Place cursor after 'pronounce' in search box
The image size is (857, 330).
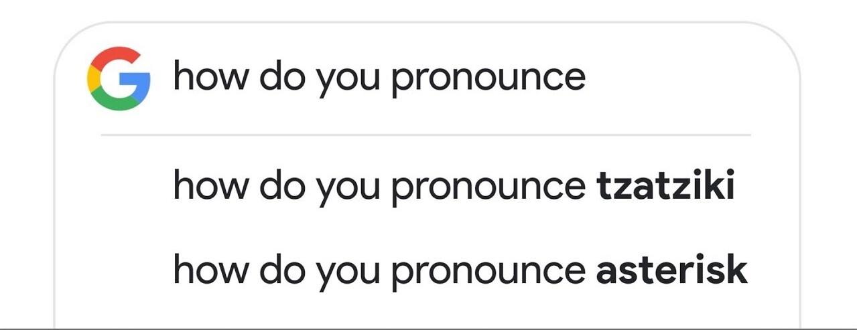588,78
